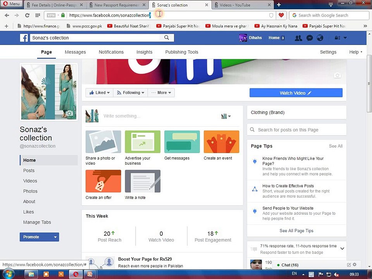
Task: Open the Promote button dropdown arrow
Action: pyautogui.click(x=55, y=237)
